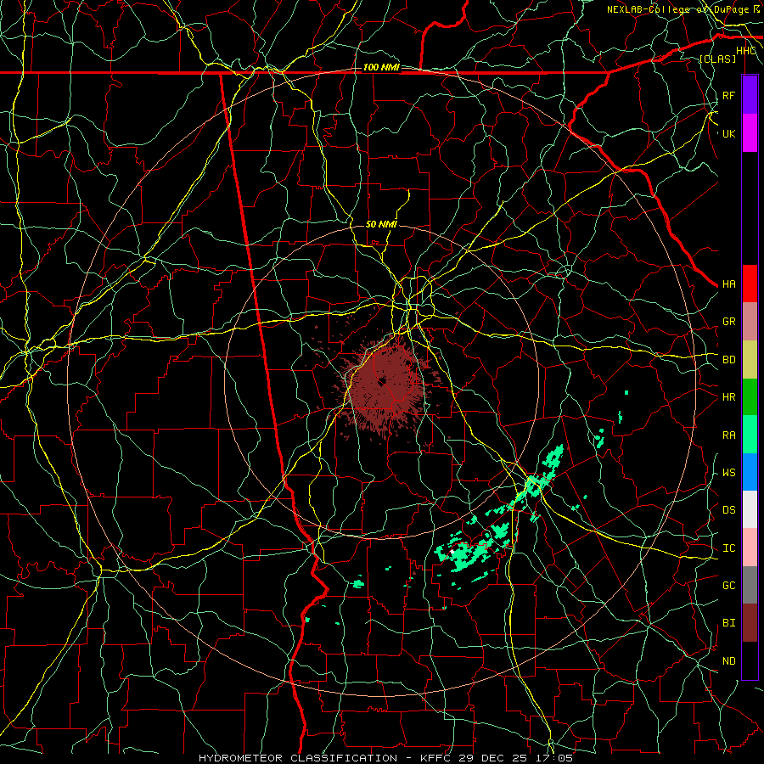Screen dimensions: 764x764
Task: Click the DS legend label
Action: 728,510
